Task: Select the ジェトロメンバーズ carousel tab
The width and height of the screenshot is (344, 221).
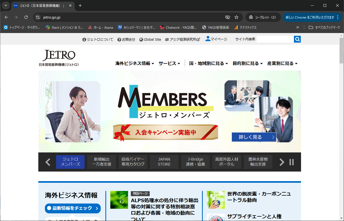Action: (x=70, y=162)
